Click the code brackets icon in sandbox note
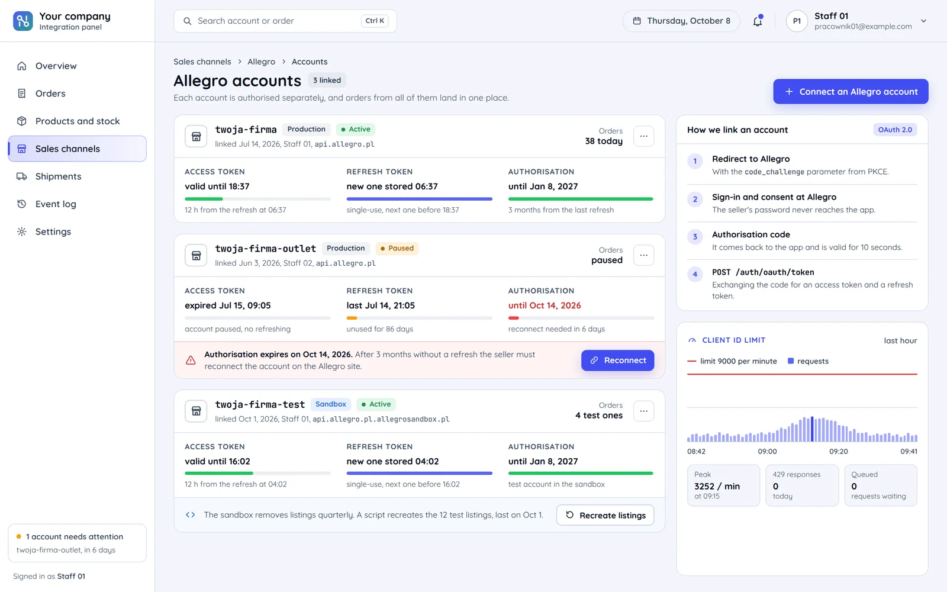The image size is (947, 592). pos(191,515)
